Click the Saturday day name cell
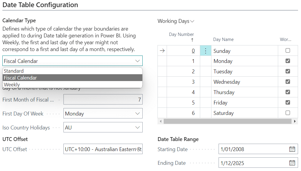This screenshot has width=301, height=171. pos(245,113)
